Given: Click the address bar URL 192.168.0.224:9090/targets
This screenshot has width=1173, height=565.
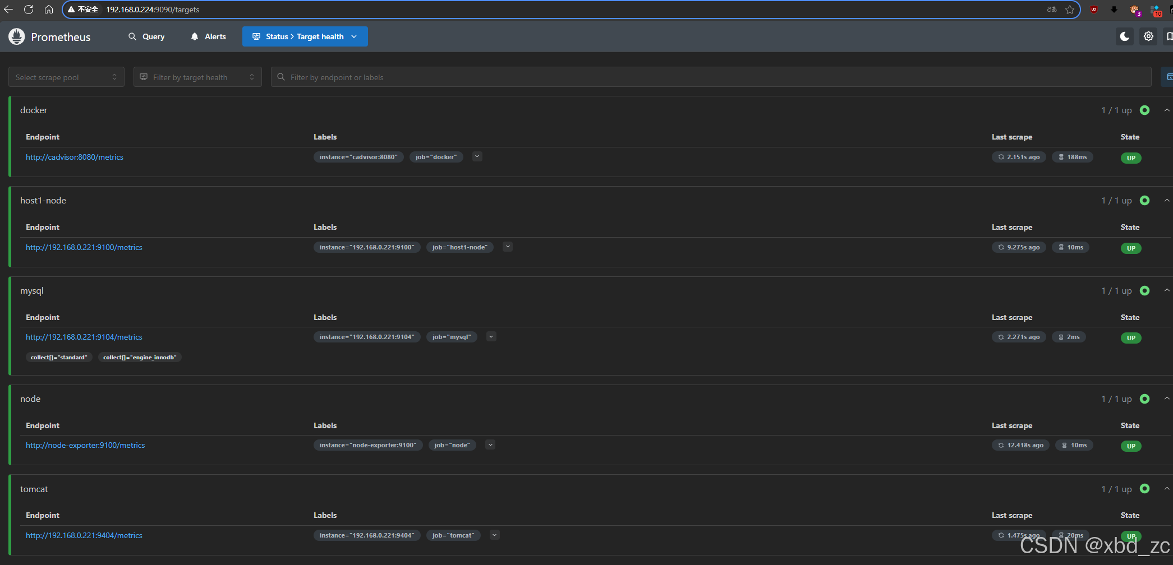Looking at the screenshot, I should 153,10.
